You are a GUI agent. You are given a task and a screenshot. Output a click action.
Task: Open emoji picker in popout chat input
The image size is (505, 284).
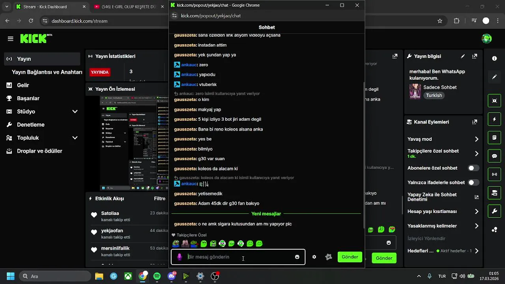tap(297, 257)
